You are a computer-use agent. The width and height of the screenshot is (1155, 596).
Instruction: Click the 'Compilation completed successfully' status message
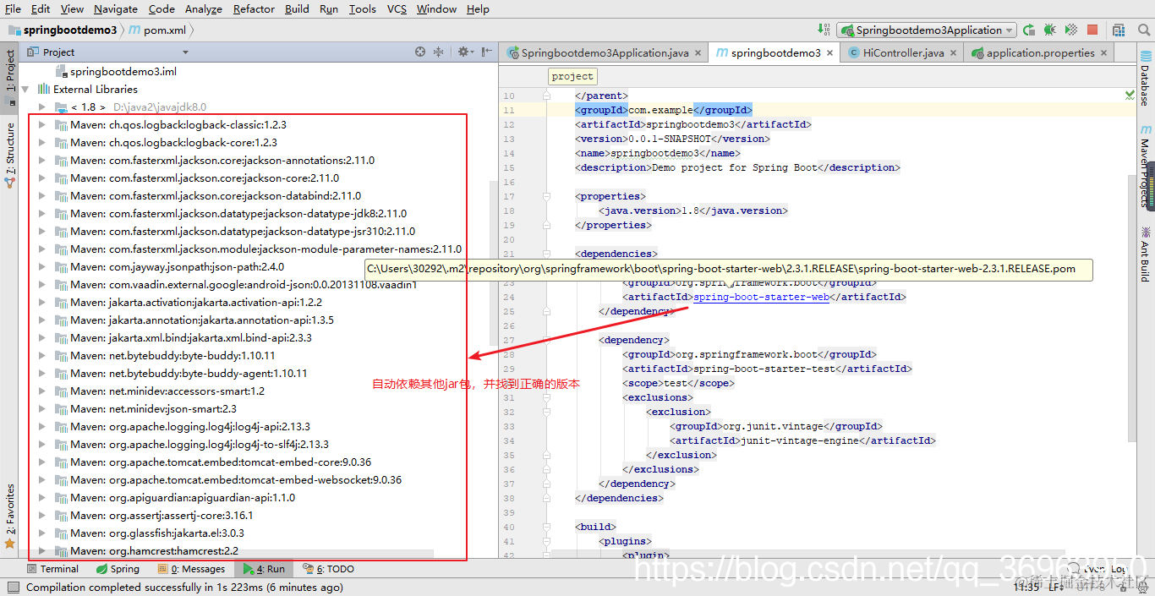tap(184, 587)
